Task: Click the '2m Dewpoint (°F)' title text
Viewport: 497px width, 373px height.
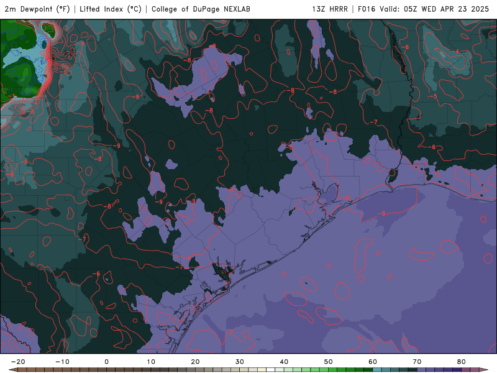Action: [x=37, y=9]
